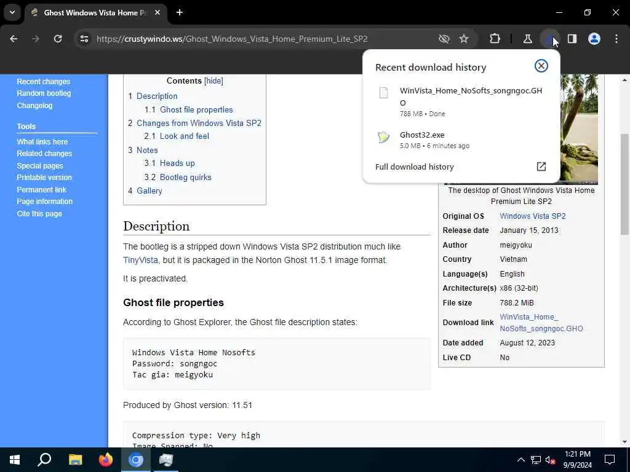
Task: Jump to Notes in contents
Action: (147, 150)
